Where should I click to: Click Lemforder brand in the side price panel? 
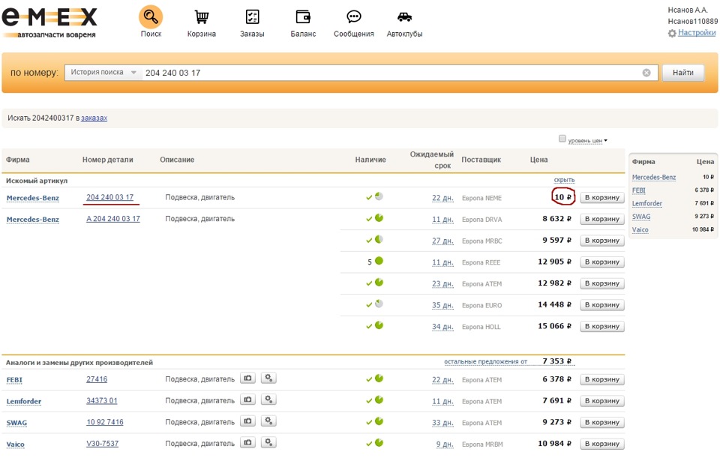(647, 203)
